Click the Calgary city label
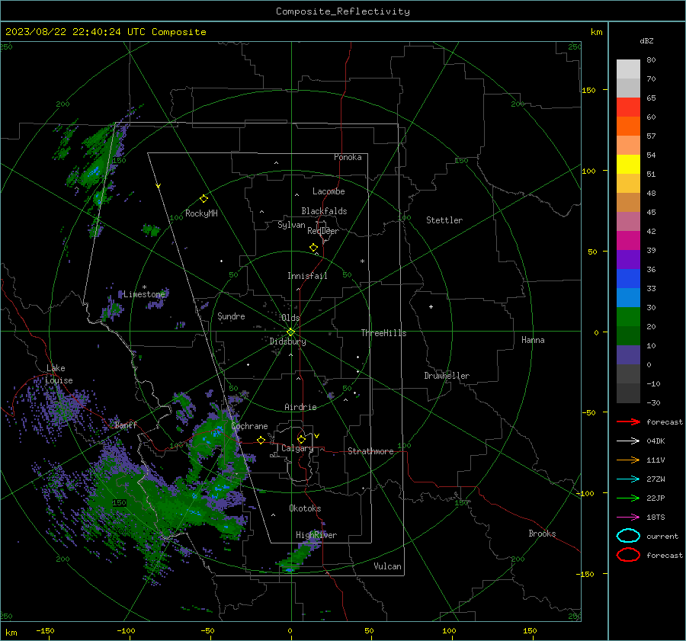 tap(297, 448)
